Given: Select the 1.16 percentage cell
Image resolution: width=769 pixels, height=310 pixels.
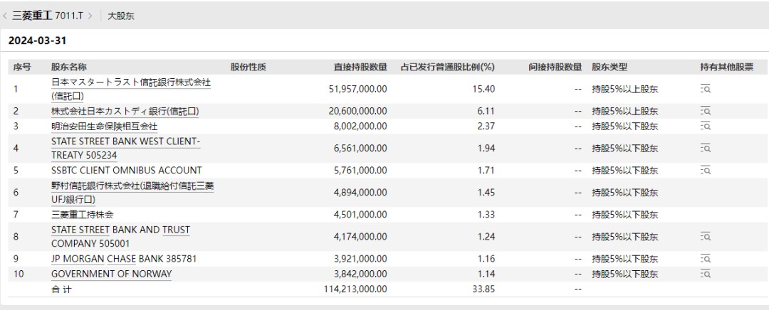Looking at the screenshot, I should point(486,259).
